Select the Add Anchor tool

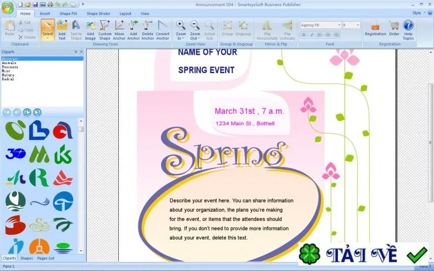tap(133, 30)
